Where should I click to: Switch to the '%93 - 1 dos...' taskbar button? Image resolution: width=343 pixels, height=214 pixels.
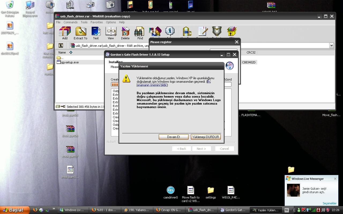[104, 210]
